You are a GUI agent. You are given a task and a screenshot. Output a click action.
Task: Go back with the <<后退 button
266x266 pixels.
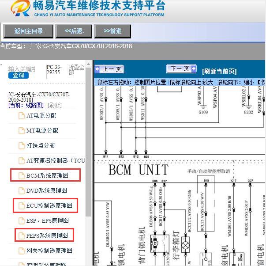coord(74,31)
